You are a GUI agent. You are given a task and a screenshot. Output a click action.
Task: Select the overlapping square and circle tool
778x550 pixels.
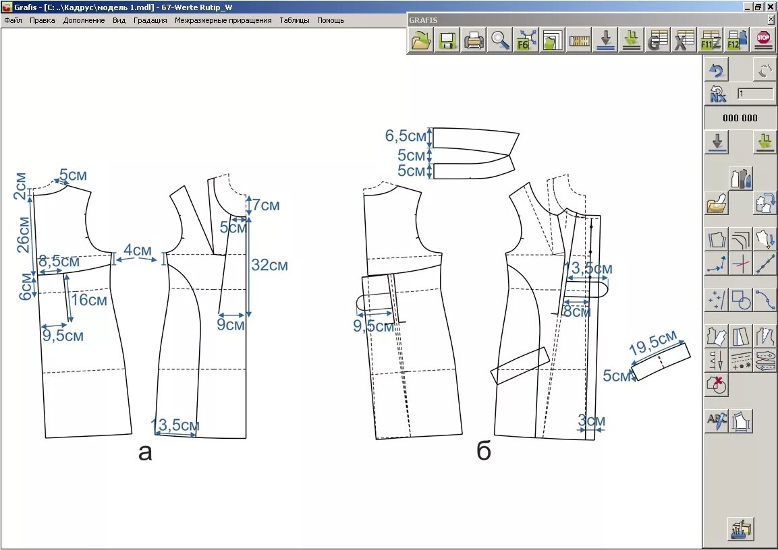(x=741, y=300)
